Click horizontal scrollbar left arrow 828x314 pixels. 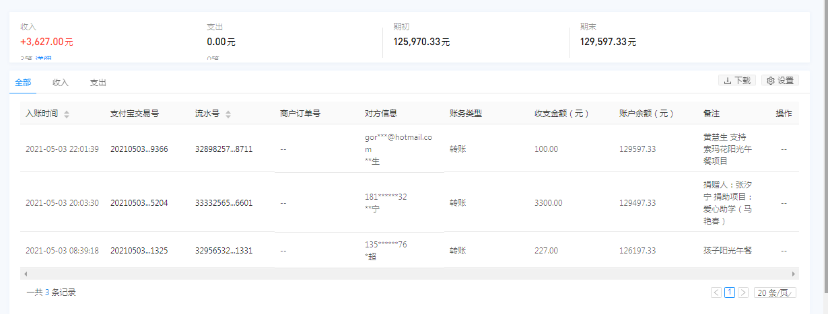coord(25,274)
